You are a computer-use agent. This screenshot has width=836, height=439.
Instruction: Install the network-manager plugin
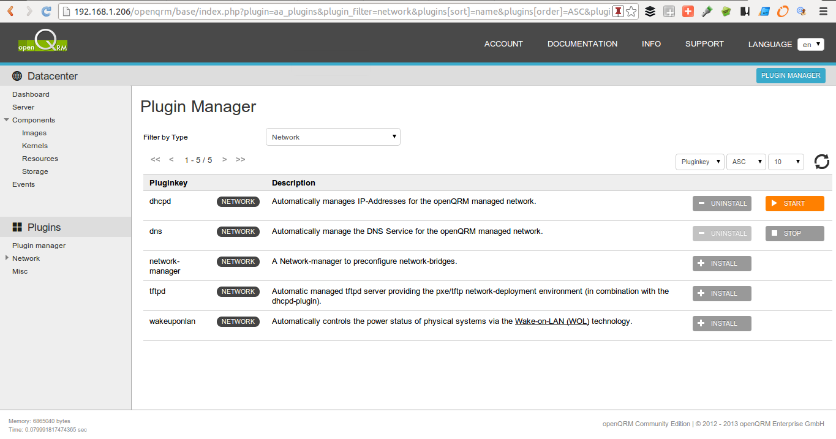pos(722,263)
